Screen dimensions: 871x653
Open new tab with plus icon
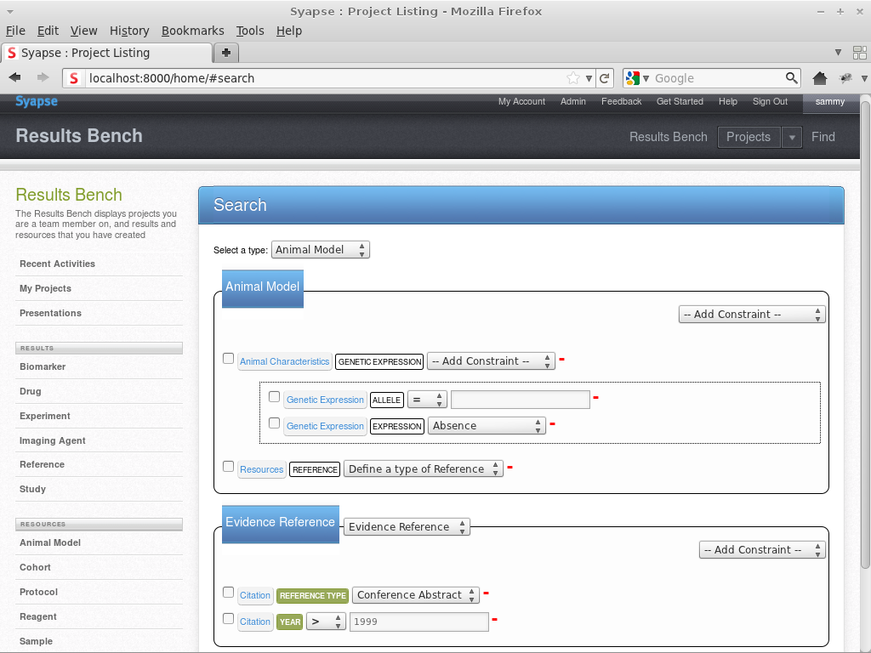[225, 53]
